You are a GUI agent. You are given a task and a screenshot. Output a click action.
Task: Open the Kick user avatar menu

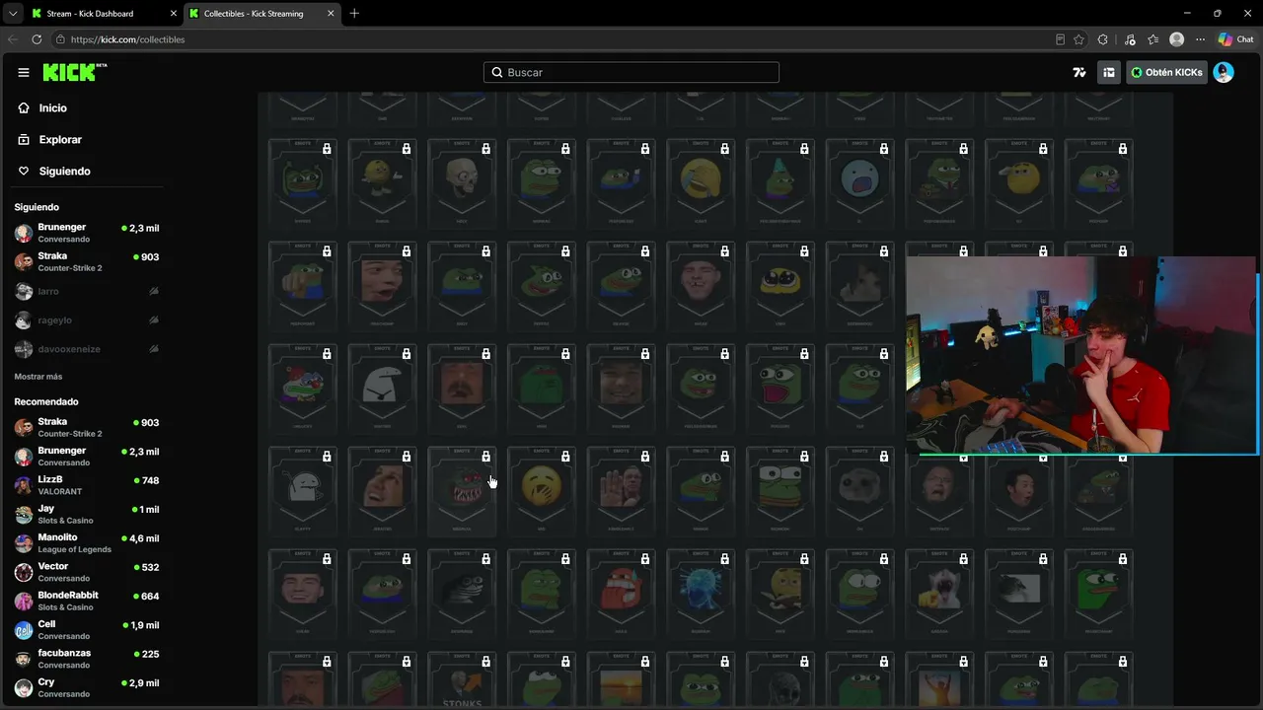[x=1224, y=72]
